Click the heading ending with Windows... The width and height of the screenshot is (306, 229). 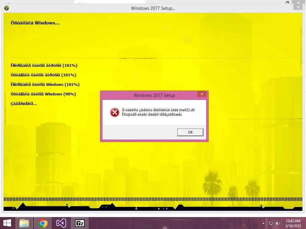35,23
